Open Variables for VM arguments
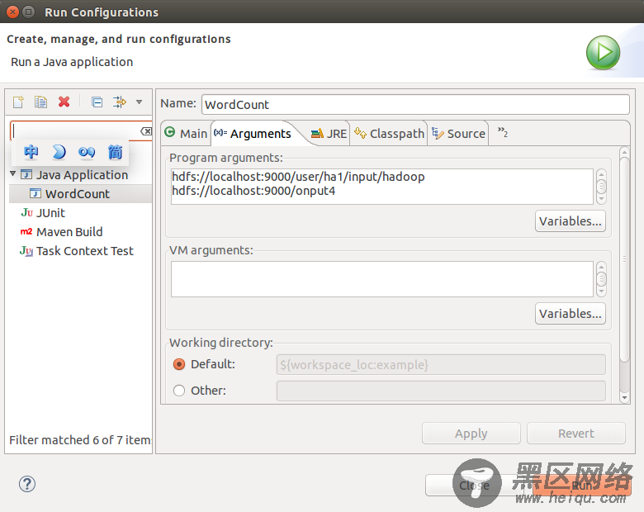Viewport: 644px width, 512px height. point(570,314)
